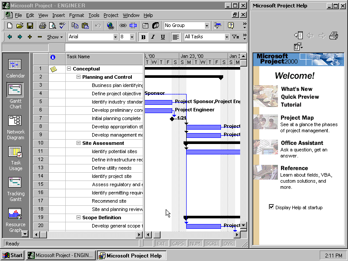
Task: Click the New file toolbar icon
Action: coord(10,26)
